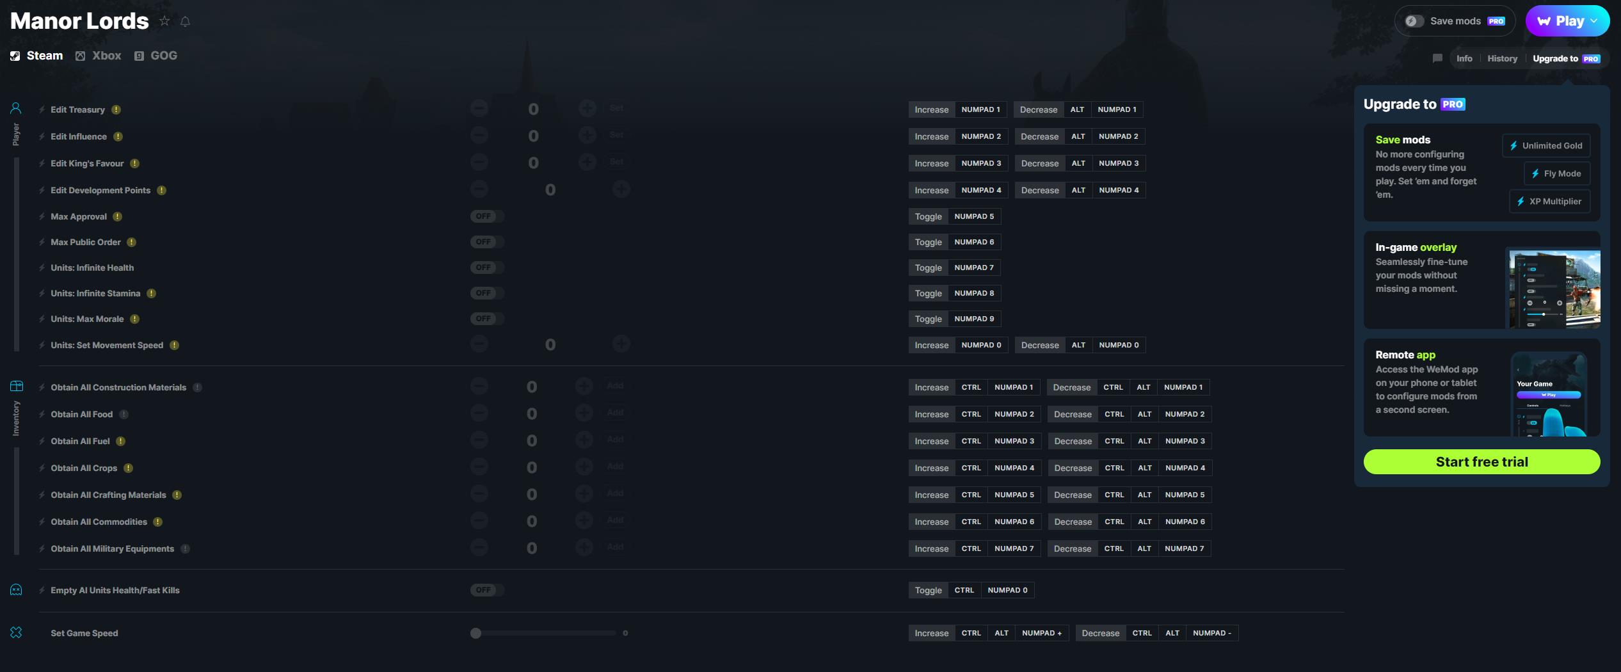
Task: Open the chat comment icon beside Info
Action: tap(1437, 58)
